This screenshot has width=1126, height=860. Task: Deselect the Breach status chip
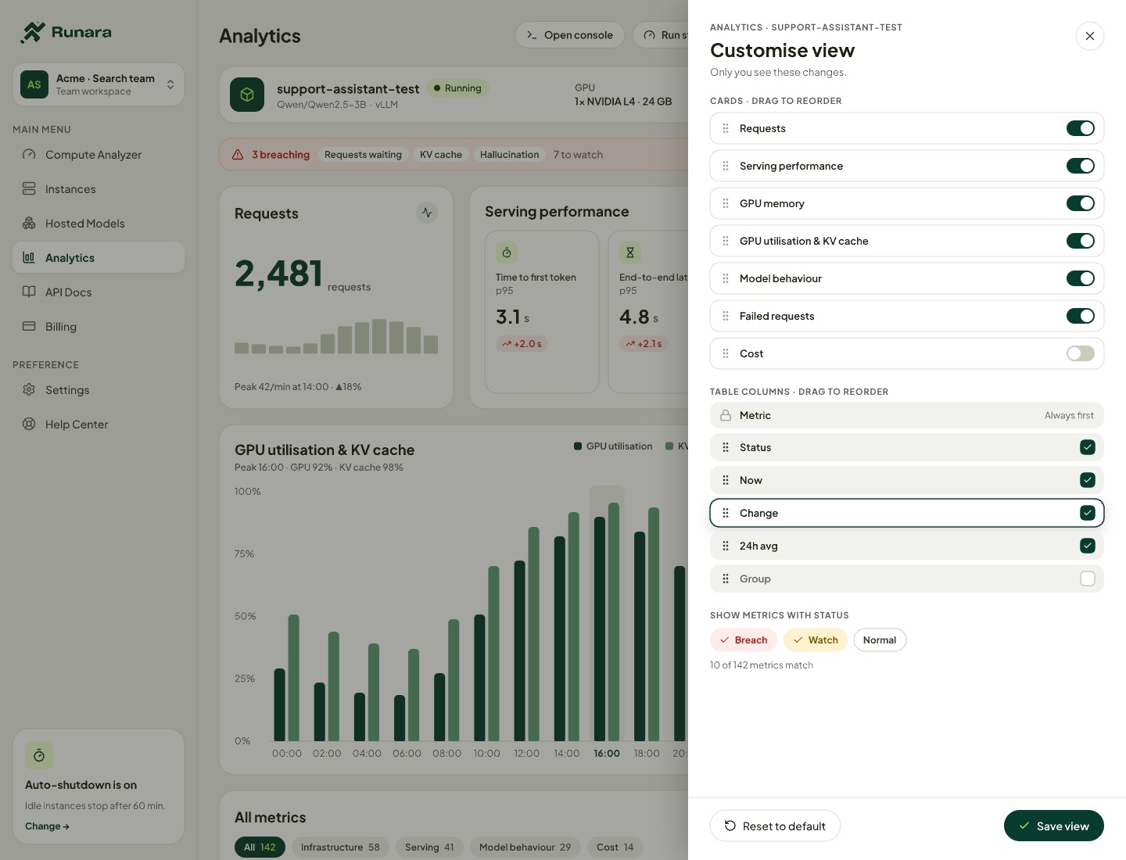[744, 640]
